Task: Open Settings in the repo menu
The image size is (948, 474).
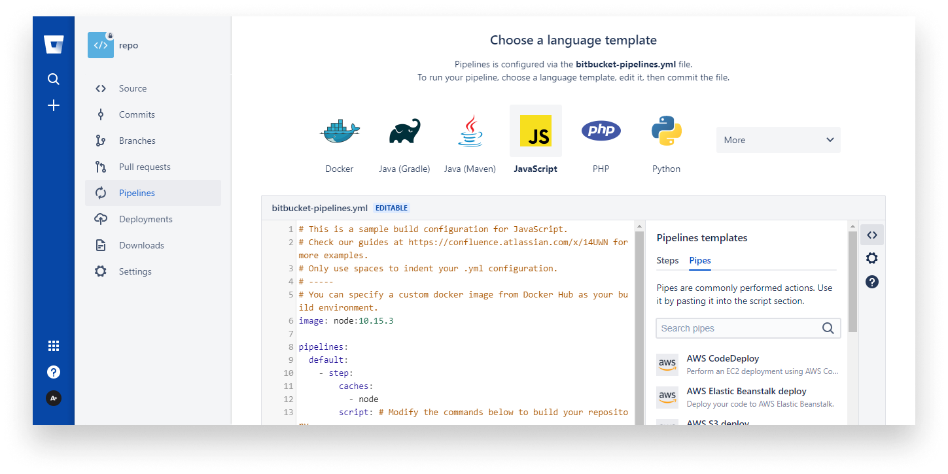Action: [x=153, y=271]
